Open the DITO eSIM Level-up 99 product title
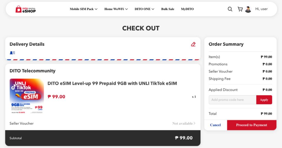 [x=112, y=83]
